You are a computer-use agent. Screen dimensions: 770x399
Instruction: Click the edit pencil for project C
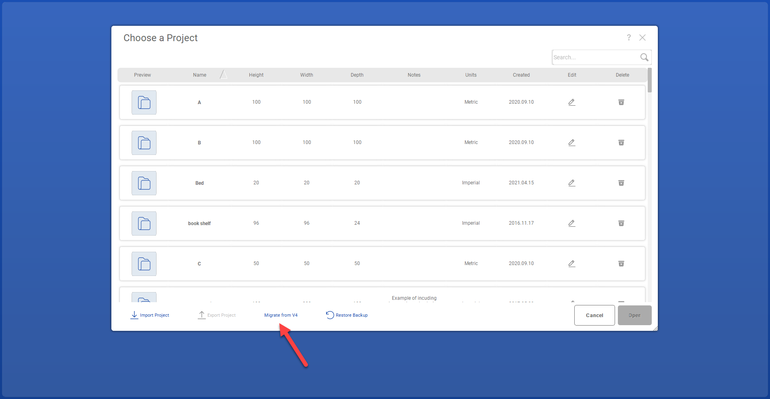pyautogui.click(x=571, y=263)
